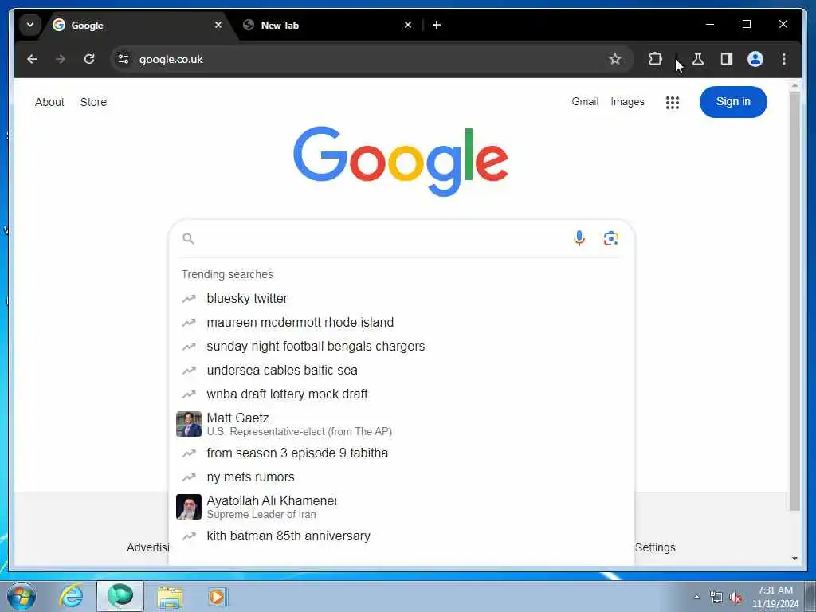Search by image with Google Lens
This screenshot has height=612, width=816.
coord(611,238)
